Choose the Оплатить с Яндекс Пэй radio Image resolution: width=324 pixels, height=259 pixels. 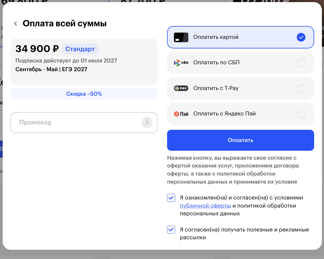click(x=301, y=114)
